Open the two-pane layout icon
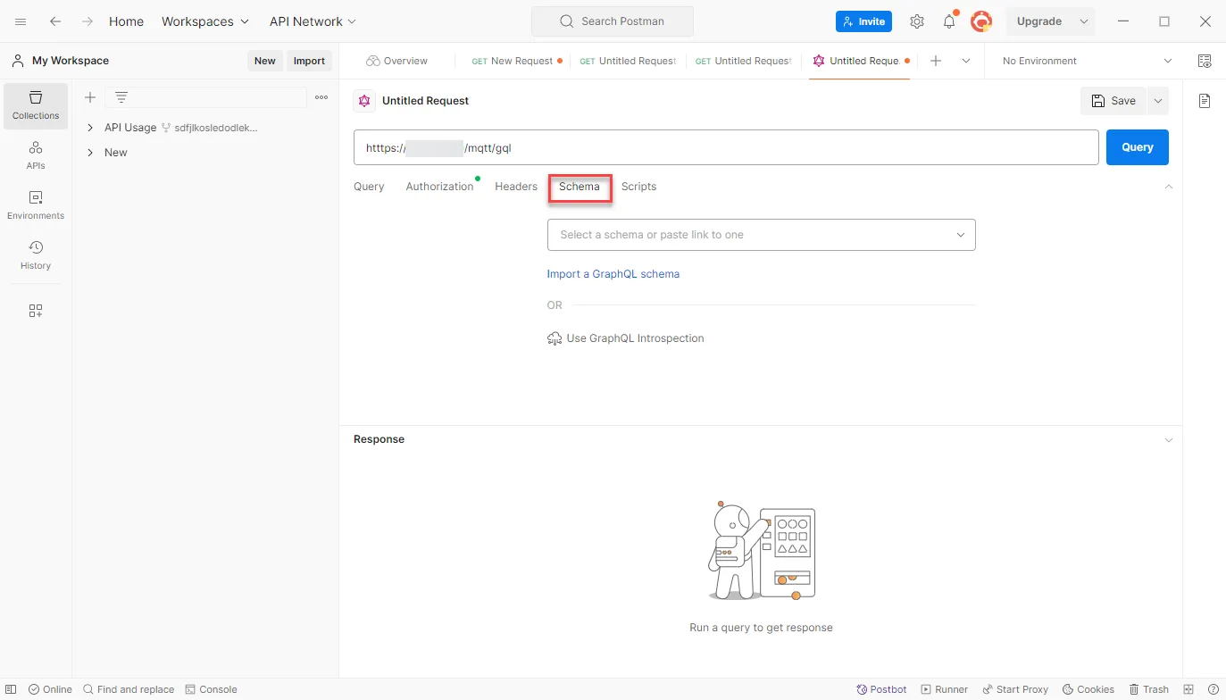Screen dimensions: 1226x700 (1188, 689)
